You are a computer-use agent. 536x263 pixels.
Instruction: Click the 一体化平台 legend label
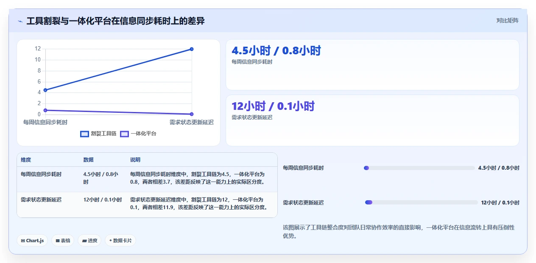(143, 134)
